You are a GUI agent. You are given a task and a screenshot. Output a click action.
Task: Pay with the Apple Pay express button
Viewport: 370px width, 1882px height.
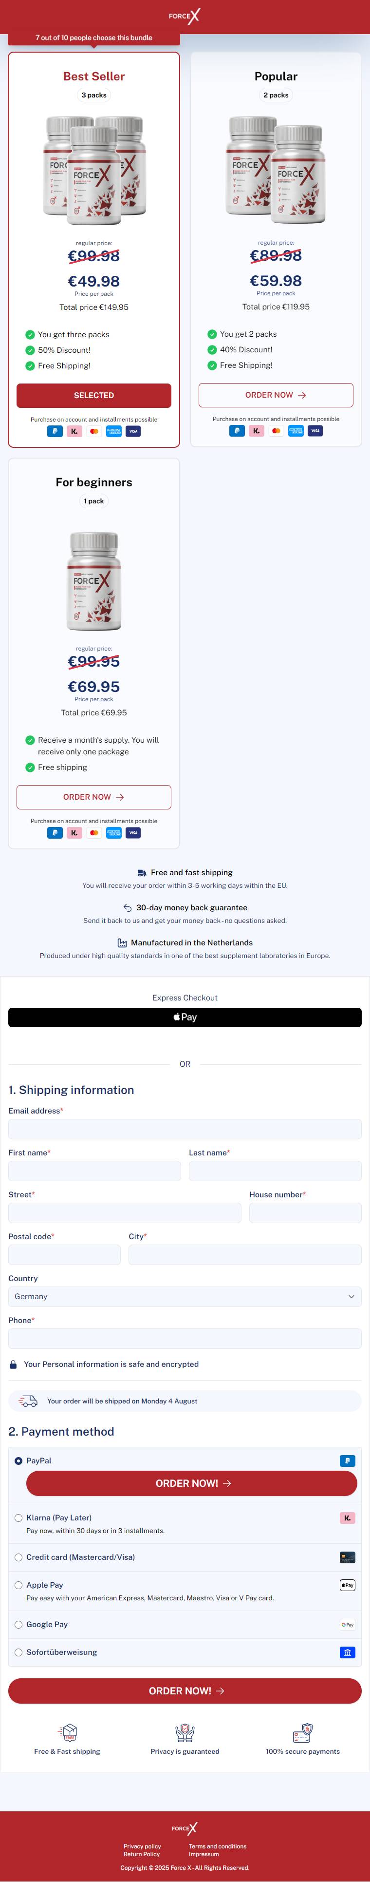pyautogui.click(x=185, y=1017)
